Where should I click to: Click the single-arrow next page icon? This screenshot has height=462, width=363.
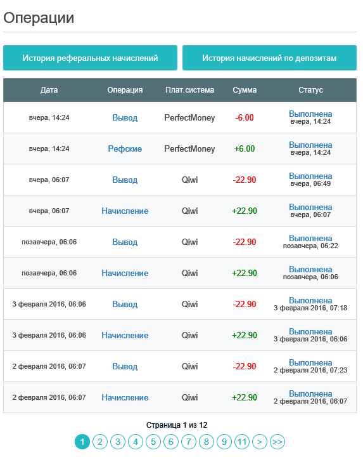[x=260, y=442]
